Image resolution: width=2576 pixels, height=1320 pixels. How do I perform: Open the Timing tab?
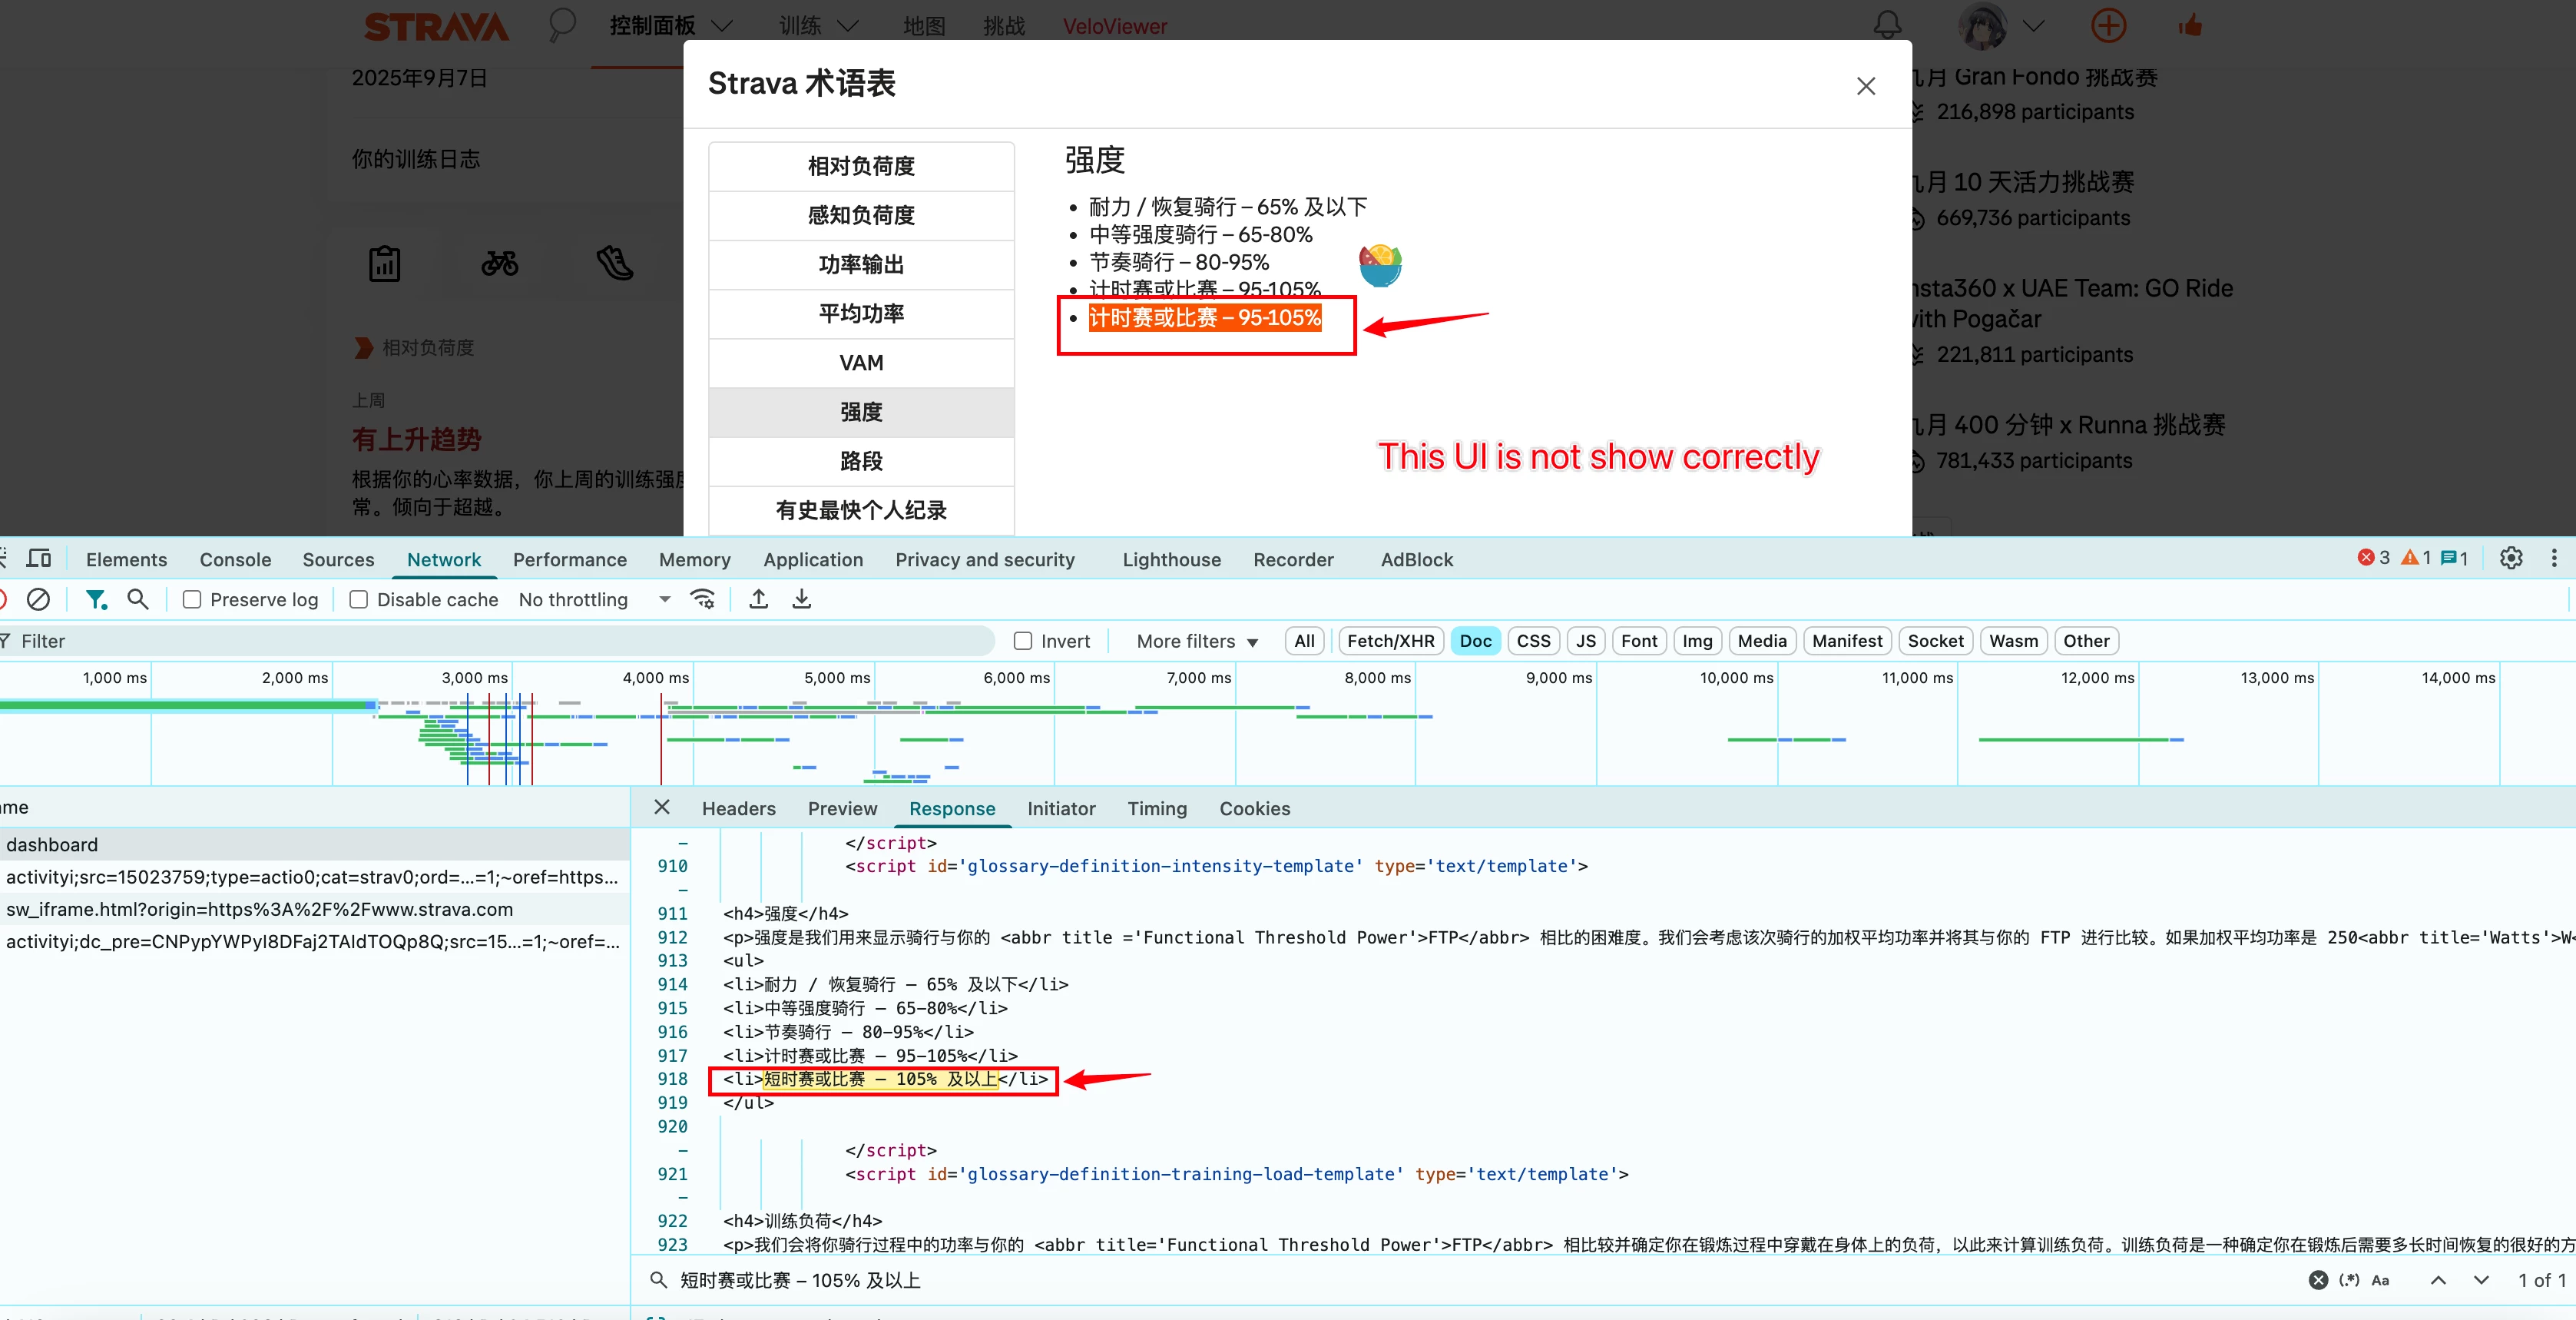click(x=1157, y=808)
